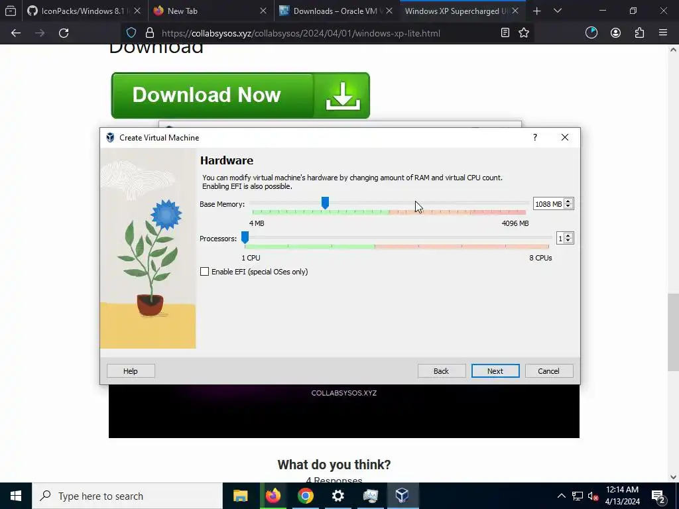Click the taskbar clock showing 12:14 AM
The width and height of the screenshot is (679, 509).
click(622, 496)
